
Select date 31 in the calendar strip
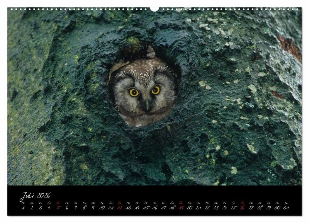coord(286,208)
